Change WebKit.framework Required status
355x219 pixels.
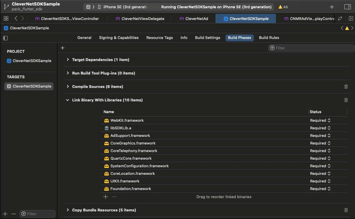coord(320,120)
